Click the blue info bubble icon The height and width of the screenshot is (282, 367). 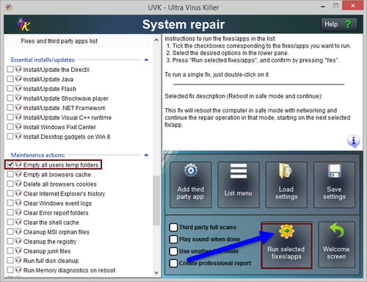(353, 141)
